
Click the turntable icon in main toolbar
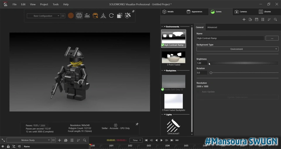[87, 16]
